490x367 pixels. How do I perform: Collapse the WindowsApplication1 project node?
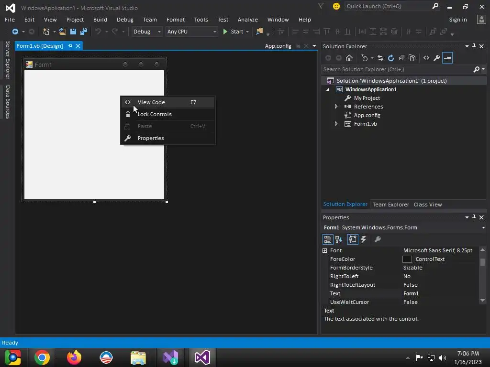pyautogui.click(x=328, y=89)
